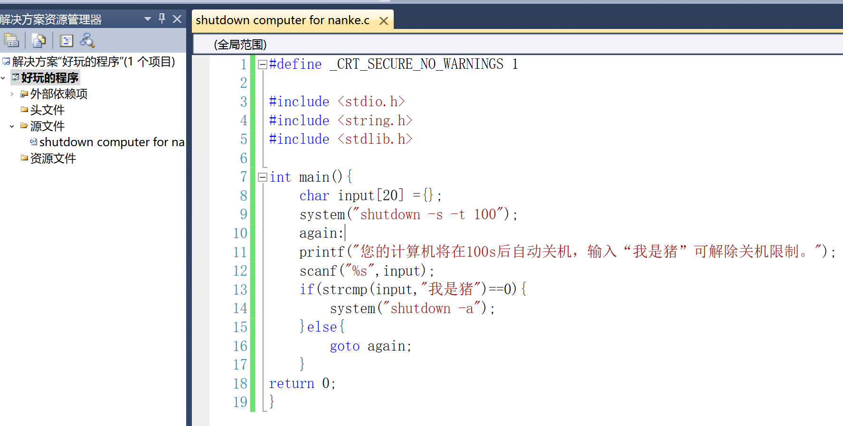The width and height of the screenshot is (843, 426).
Task: Click the Properties icon in Solution Explorer toolbar
Action: [x=11, y=40]
